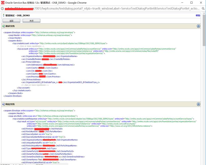
Task: Click the acc:CreatedByModule opening tag
Action: [x=32, y=59]
